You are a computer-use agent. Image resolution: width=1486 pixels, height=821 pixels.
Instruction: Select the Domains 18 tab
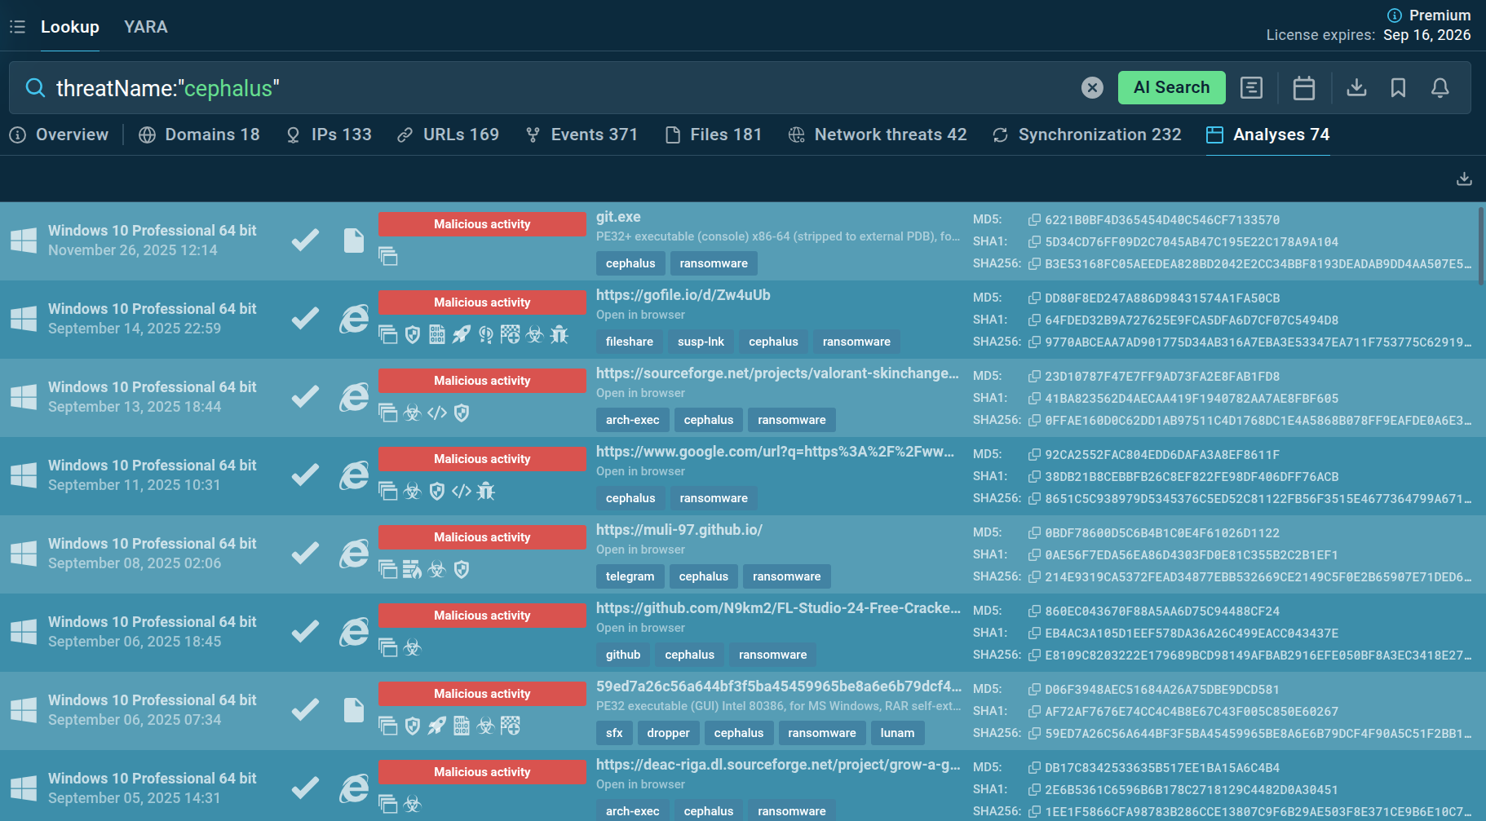[x=199, y=135]
